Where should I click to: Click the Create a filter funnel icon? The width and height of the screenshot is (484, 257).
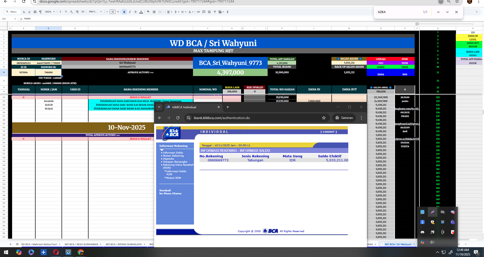coord(215,12)
